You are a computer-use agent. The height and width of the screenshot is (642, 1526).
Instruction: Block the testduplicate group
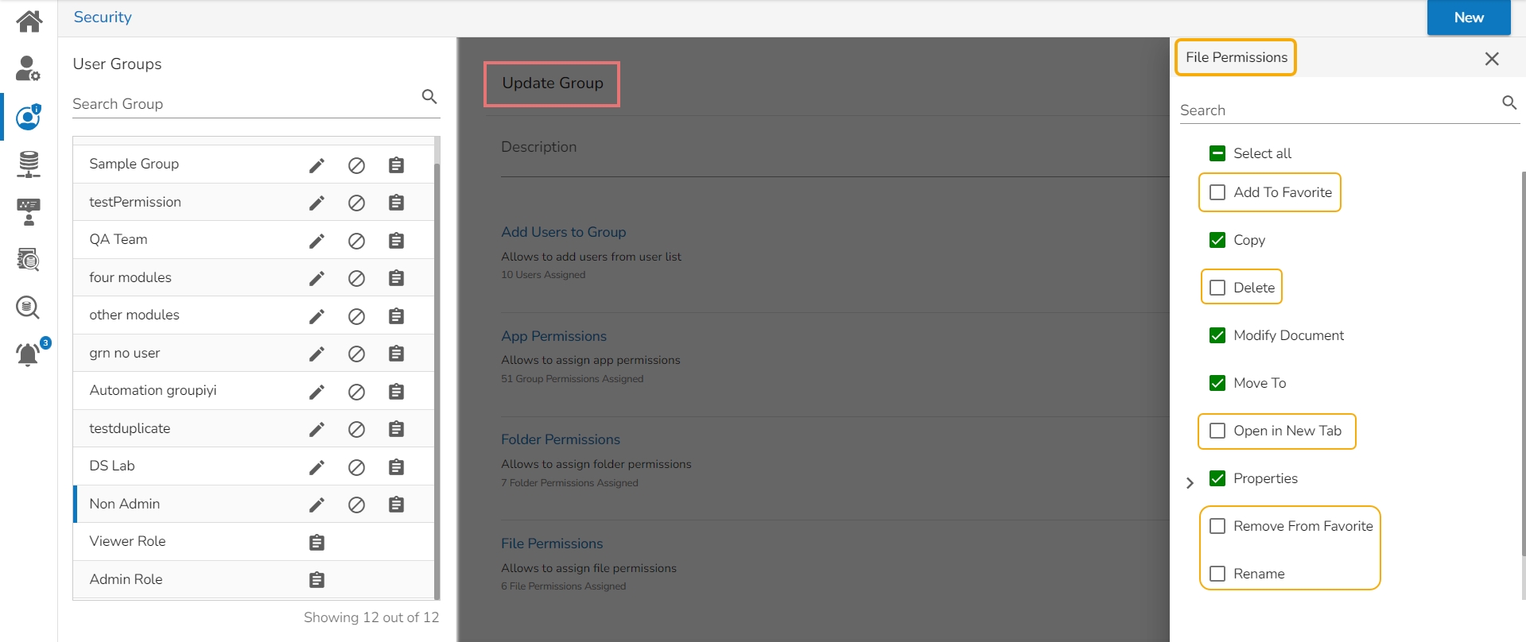tap(356, 429)
